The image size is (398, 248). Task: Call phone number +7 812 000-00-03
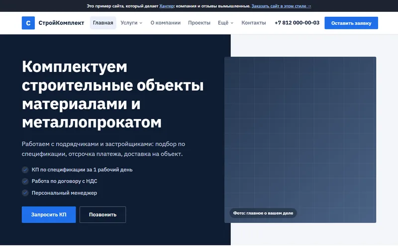click(x=297, y=23)
